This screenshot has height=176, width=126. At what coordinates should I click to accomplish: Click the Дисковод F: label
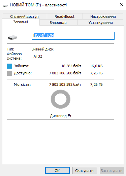point(61,116)
